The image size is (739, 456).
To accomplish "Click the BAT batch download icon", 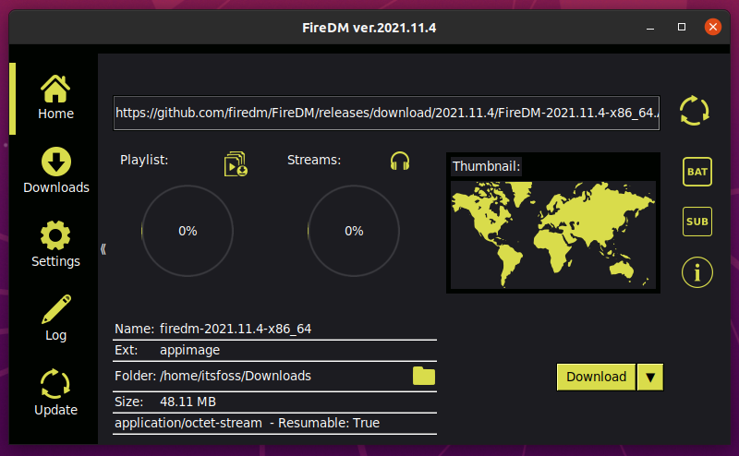I will click(x=697, y=172).
